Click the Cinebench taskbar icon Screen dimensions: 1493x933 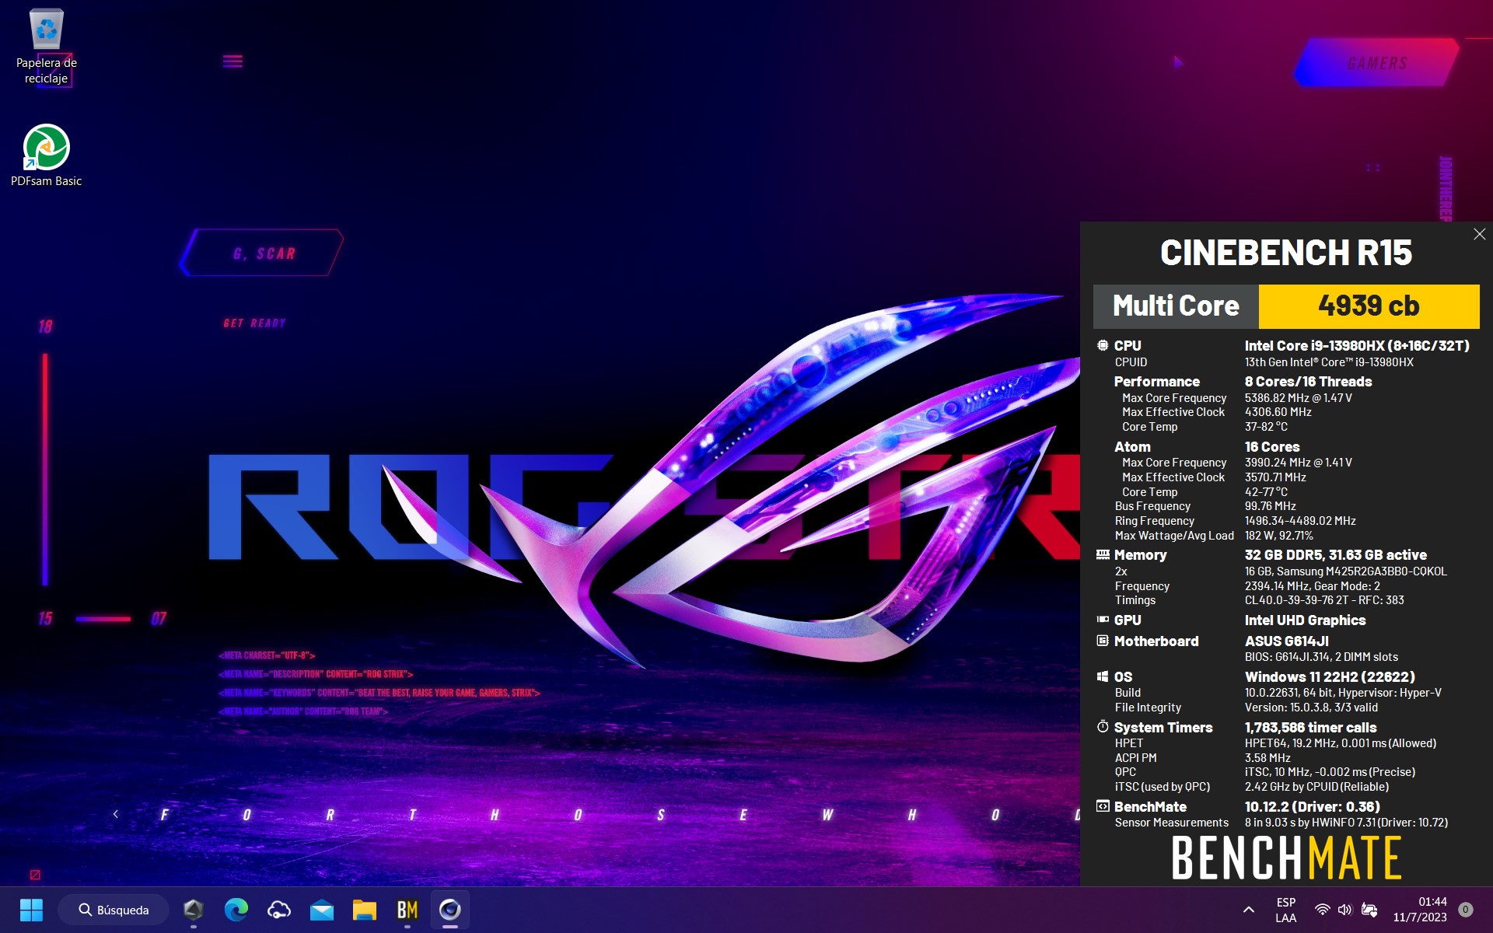pyautogui.click(x=449, y=910)
